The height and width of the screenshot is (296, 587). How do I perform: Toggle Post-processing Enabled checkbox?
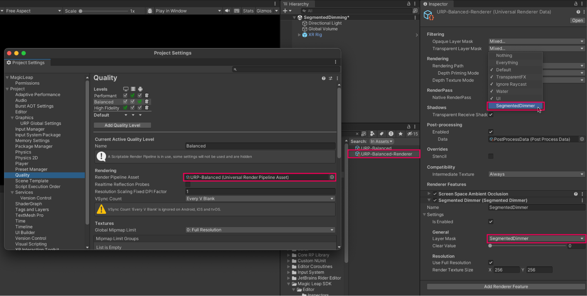tap(491, 132)
